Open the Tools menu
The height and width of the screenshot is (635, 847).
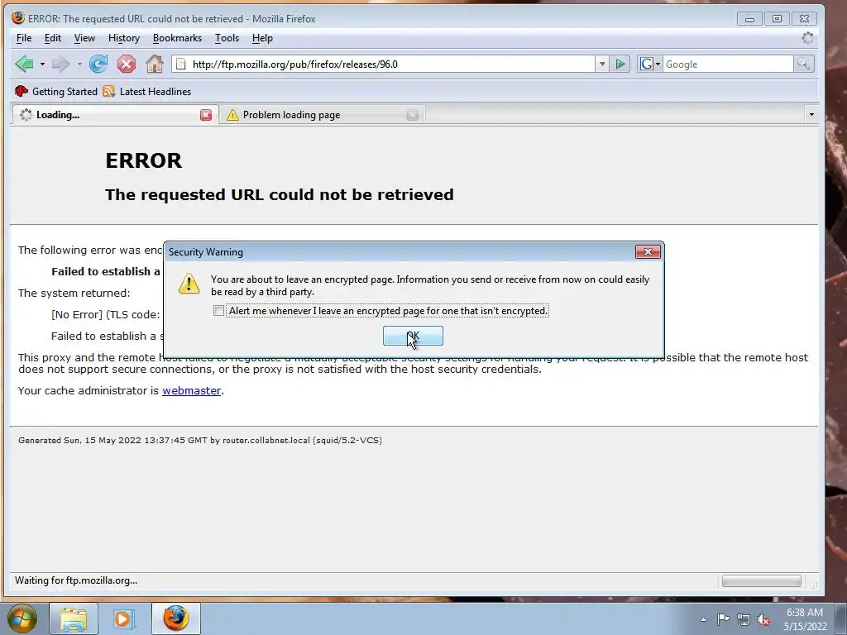[227, 38]
